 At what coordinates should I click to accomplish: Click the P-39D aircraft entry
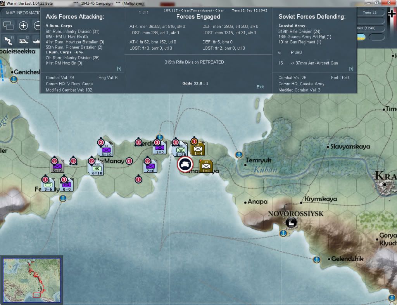pyautogui.click(x=296, y=52)
